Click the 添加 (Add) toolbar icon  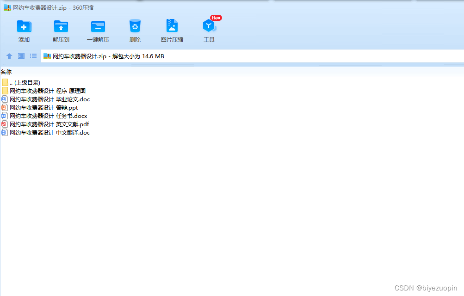(x=24, y=26)
